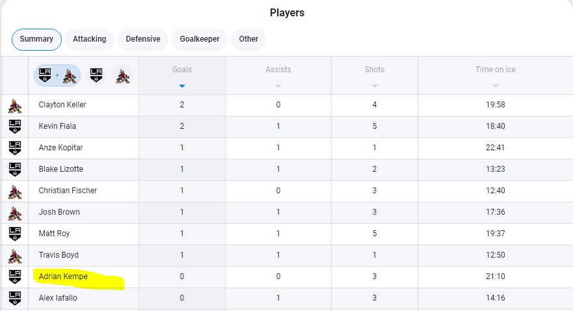Switch to the Attacking tab
Screen dimensions: 573x311
coord(90,39)
